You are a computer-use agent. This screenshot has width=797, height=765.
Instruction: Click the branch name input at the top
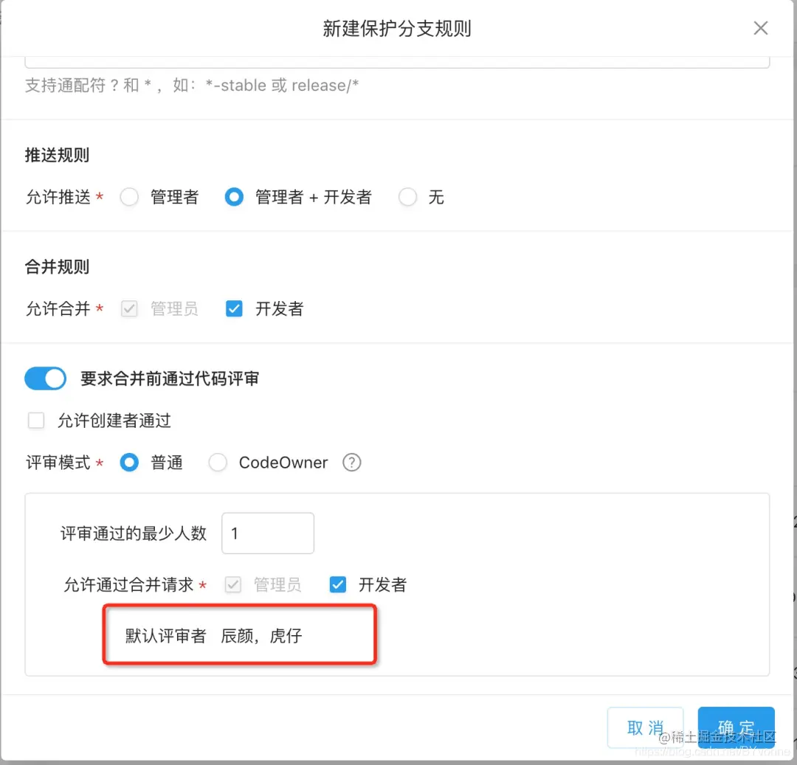tap(398, 58)
